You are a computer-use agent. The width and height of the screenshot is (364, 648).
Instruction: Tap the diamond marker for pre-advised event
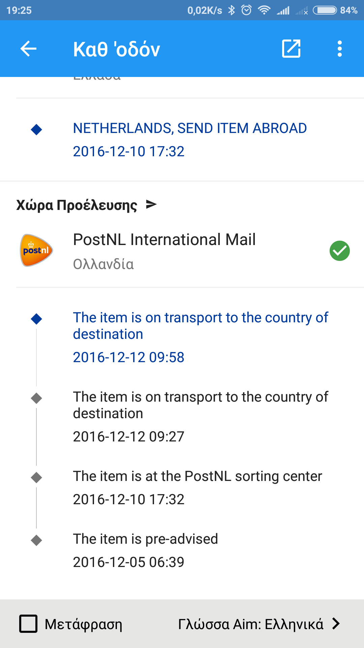click(x=36, y=540)
